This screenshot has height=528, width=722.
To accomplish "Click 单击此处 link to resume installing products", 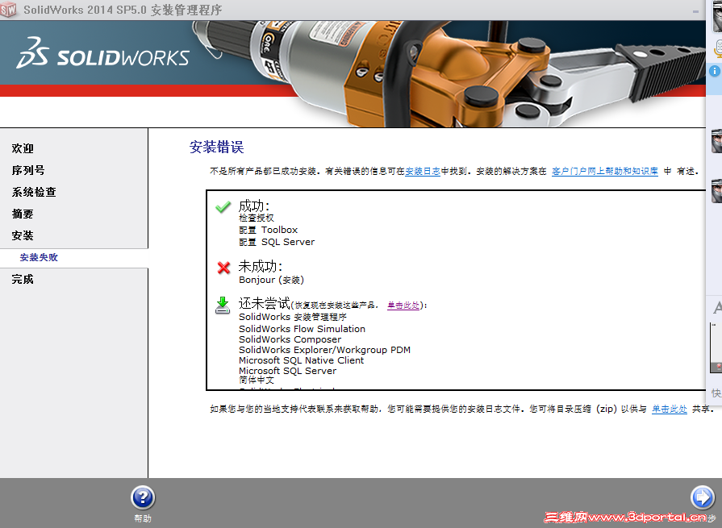I will tap(403, 306).
